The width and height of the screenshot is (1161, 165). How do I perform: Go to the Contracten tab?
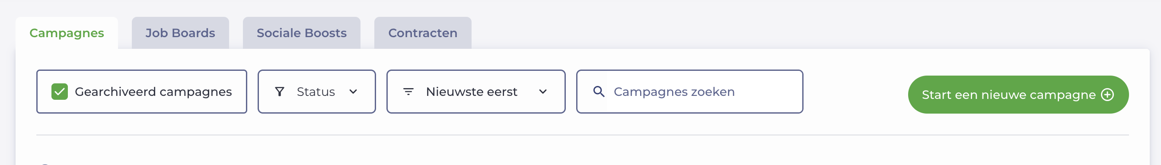coord(423,33)
